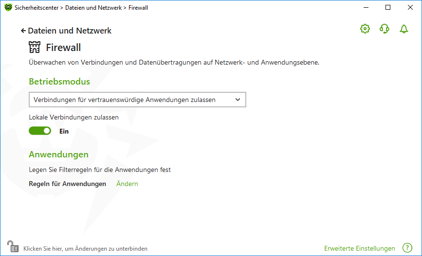Disable the Lokale Verbindungen zulassen switch
422x256 pixels.
click(40, 131)
